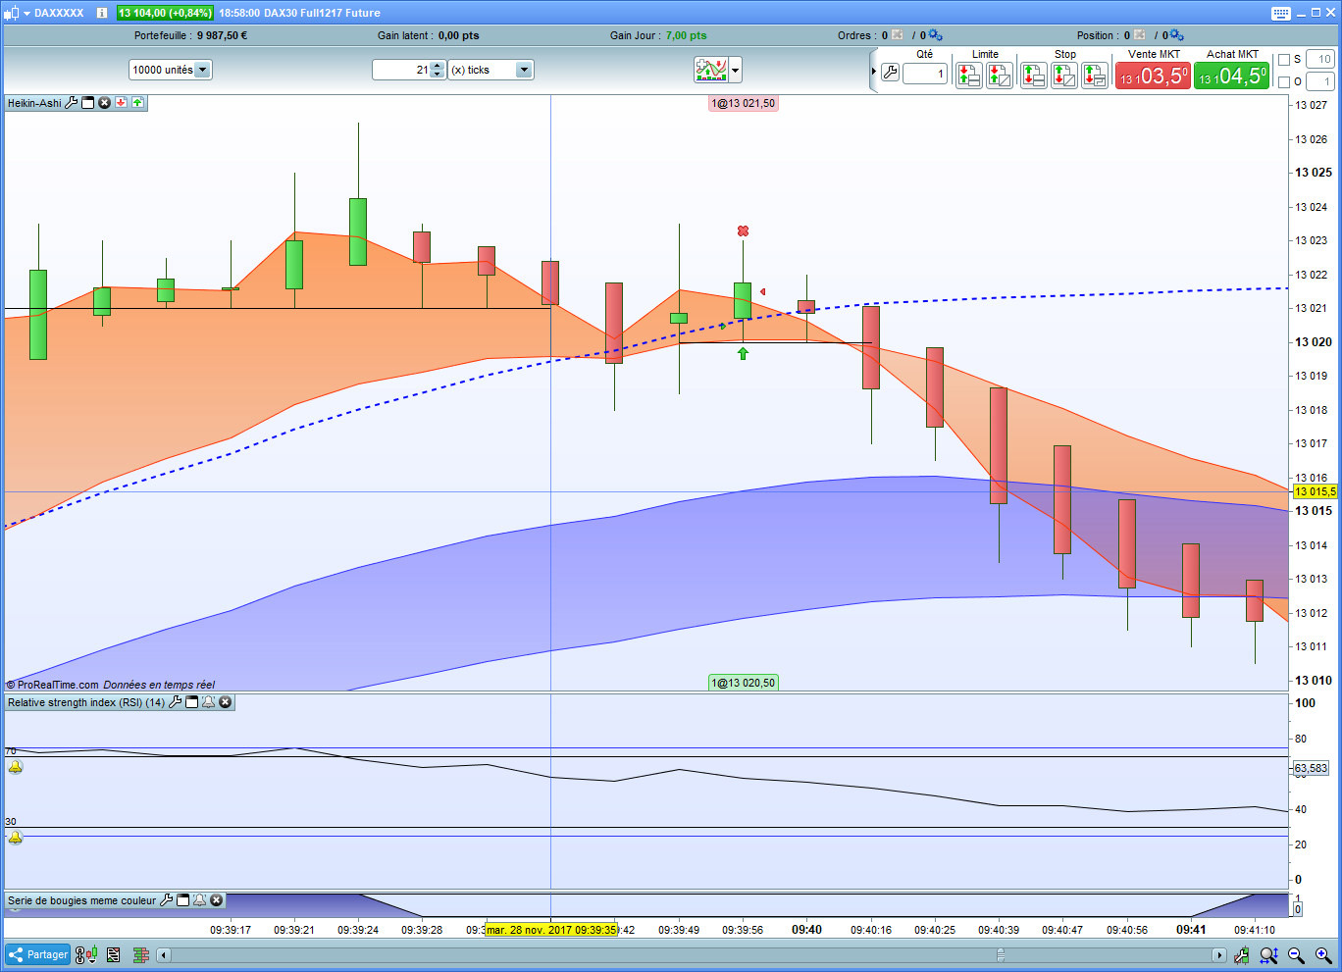Detach the RSI panel window icon
The image size is (1342, 972).
click(192, 702)
